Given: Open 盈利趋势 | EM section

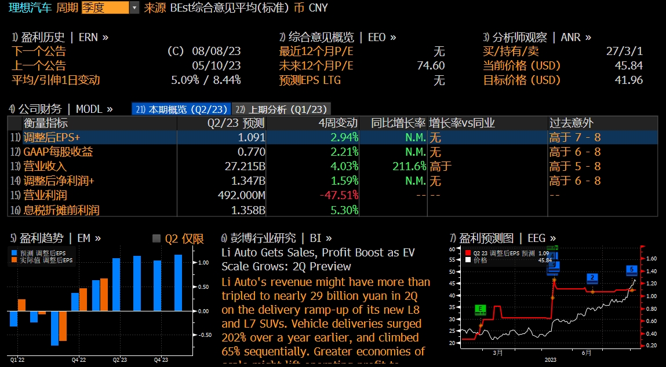Looking at the screenshot, I should [x=55, y=238].
